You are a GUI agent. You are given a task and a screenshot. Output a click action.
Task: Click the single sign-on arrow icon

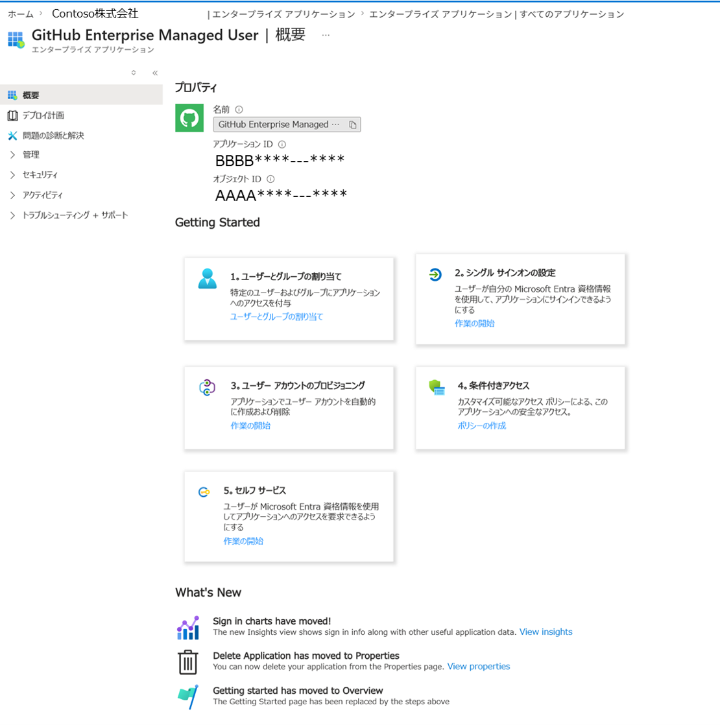coord(435,275)
